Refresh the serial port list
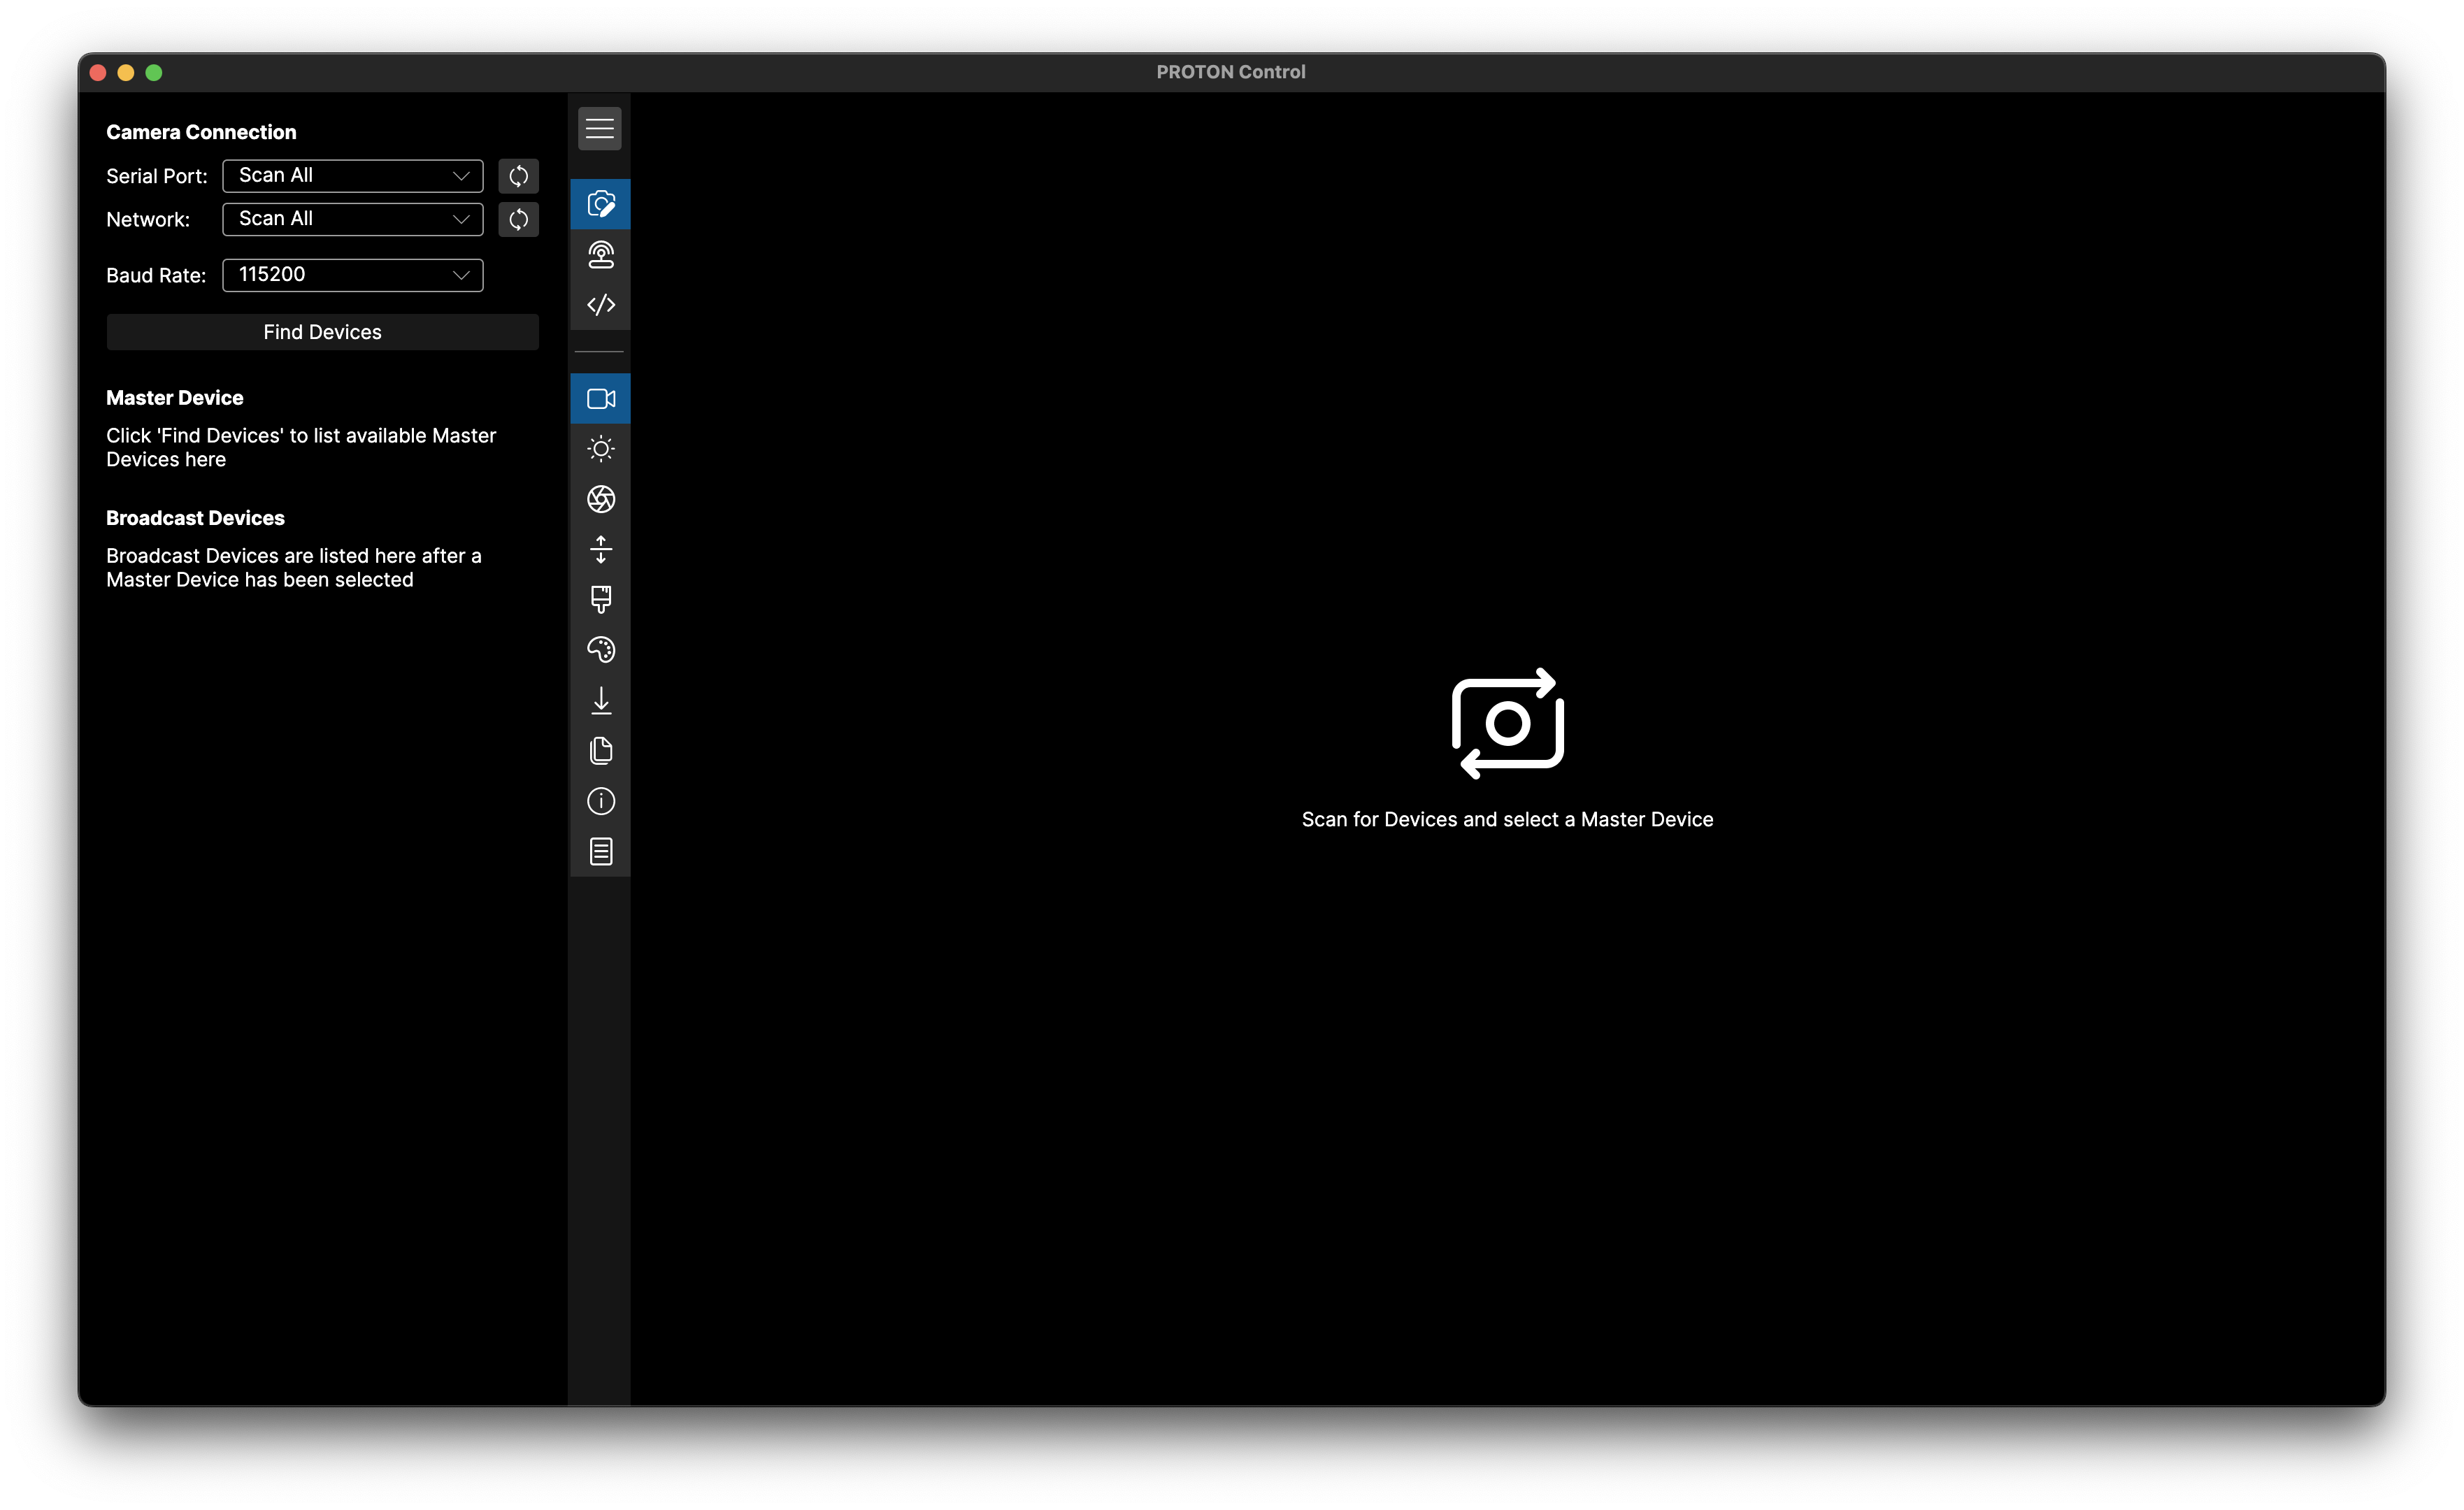This screenshot has width=2464, height=1510. click(x=518, y=176)
